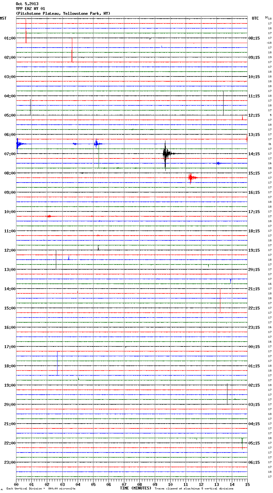Click the "Pitchstone Plateau, Yellowstone Park, WY" location line

pyautogui.click(x=63, y=13)
